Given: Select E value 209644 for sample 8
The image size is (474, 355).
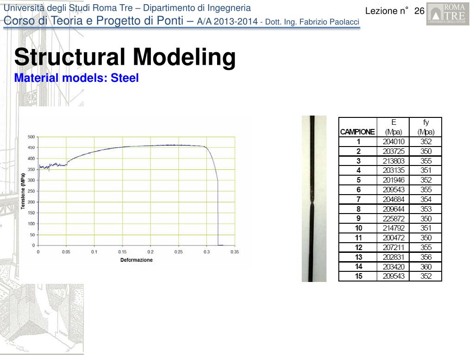Looking at the screenshot, I should 393,209.
